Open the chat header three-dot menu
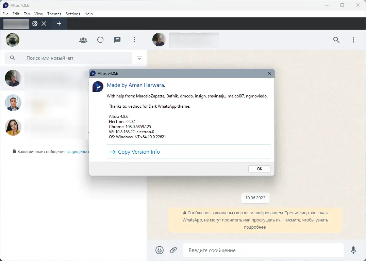This screenshot has height=261, width=366. point(353,40)
